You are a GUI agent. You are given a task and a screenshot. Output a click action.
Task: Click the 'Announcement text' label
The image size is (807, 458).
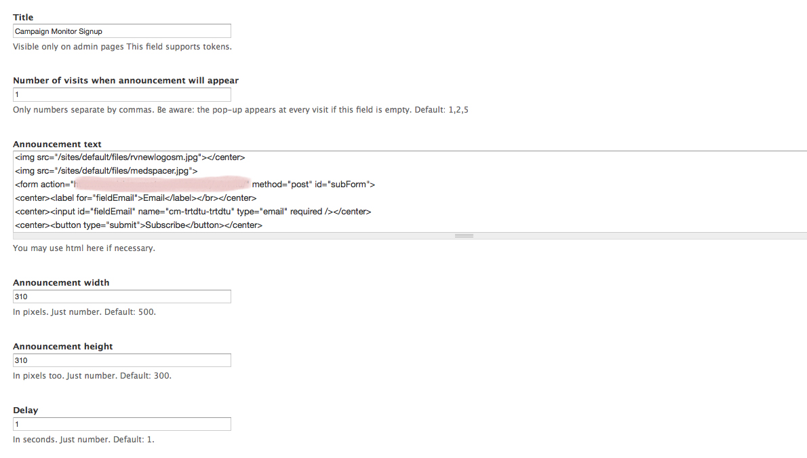point(57,144)
